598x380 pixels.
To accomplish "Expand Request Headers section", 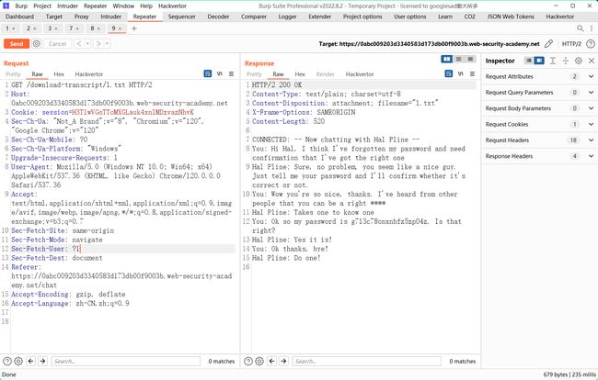I will click(591, 140).
